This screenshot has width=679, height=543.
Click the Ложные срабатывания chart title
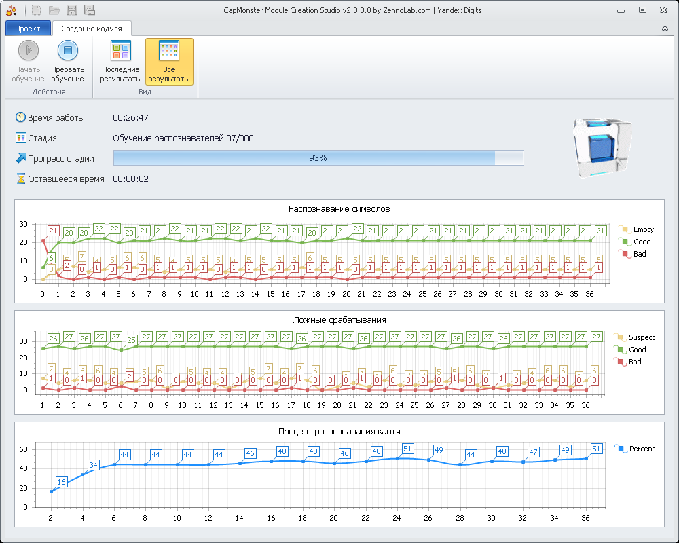[339, 320]
